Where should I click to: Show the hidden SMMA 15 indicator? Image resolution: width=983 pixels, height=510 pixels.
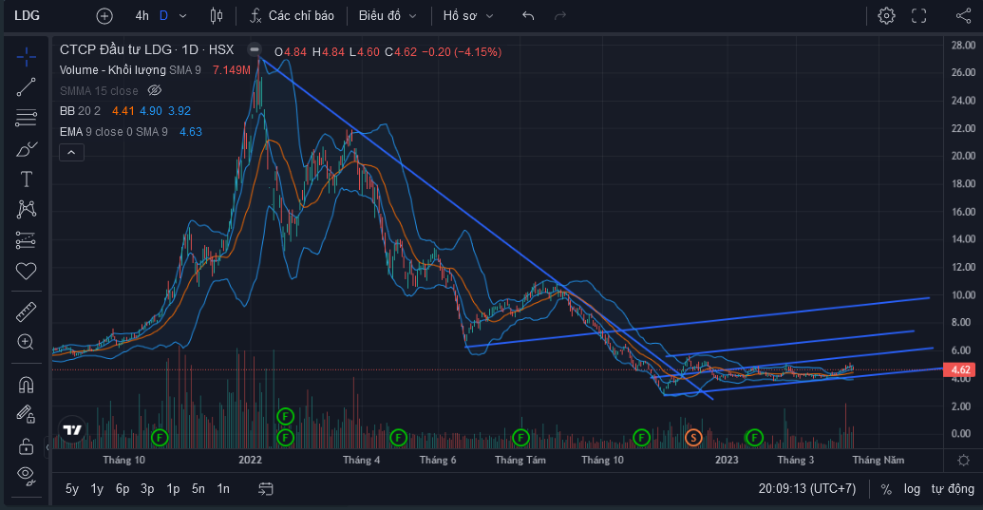coord(154,90)
